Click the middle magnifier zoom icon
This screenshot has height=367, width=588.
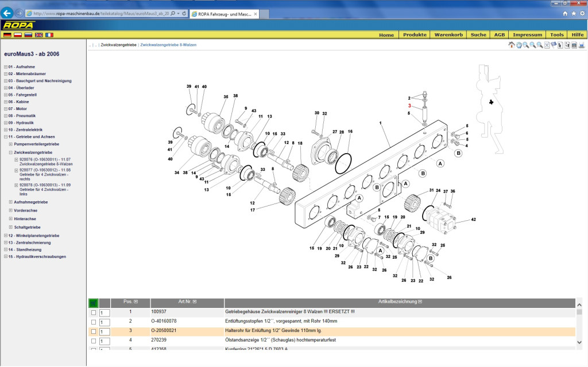point(532,45)
